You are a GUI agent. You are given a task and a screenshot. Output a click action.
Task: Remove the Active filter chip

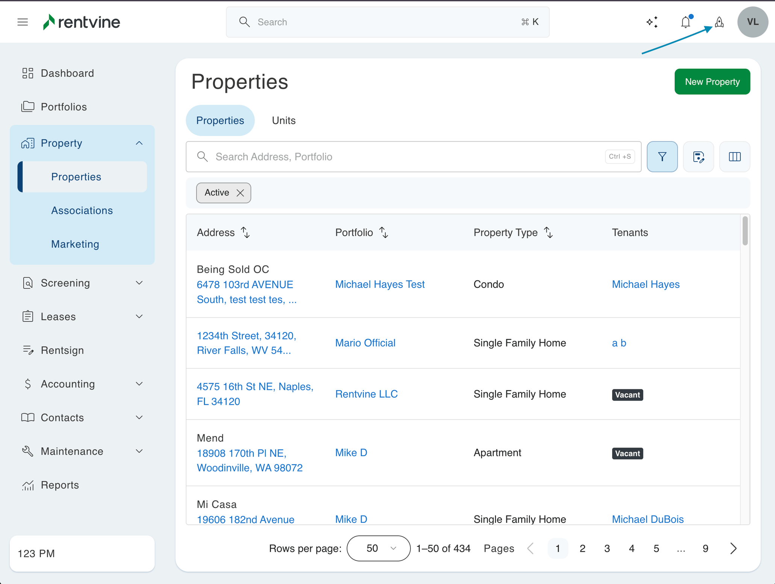click(240, 193)
